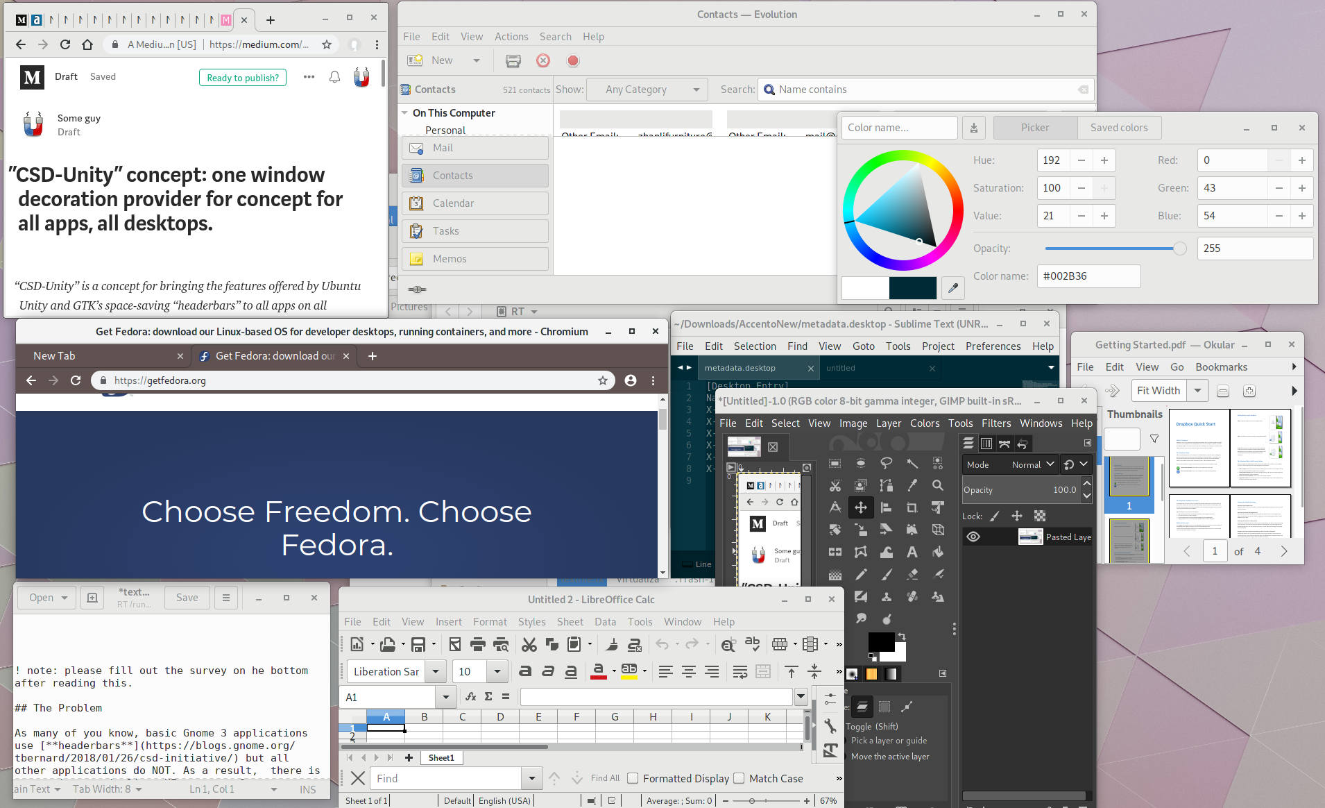Click the Save icon in LibreOffice Calc toolbar
1325x808 pixels.
pos(418,645)
